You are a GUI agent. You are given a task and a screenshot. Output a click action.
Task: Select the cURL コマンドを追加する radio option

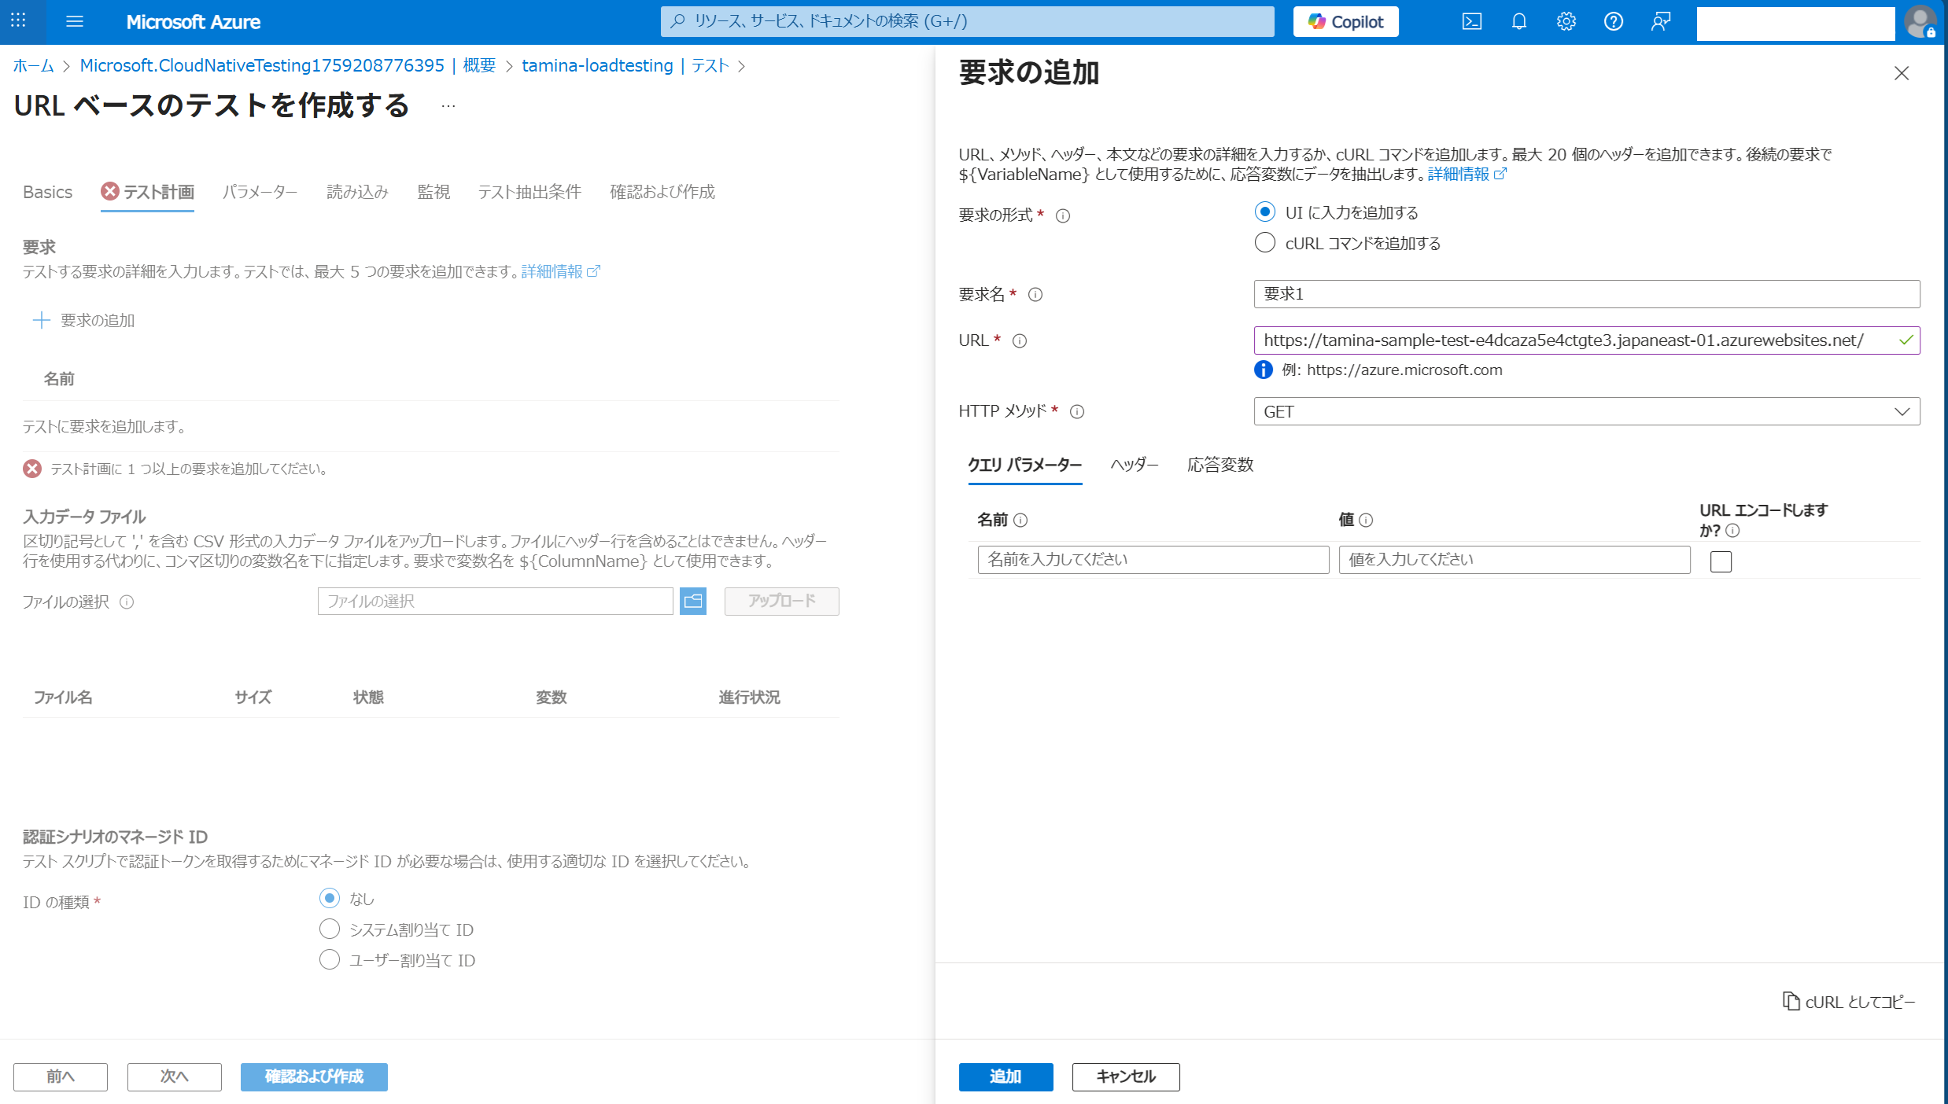coord(1264,243)
